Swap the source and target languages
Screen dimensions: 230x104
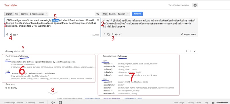pyautogui.click(x=98, y=14)
